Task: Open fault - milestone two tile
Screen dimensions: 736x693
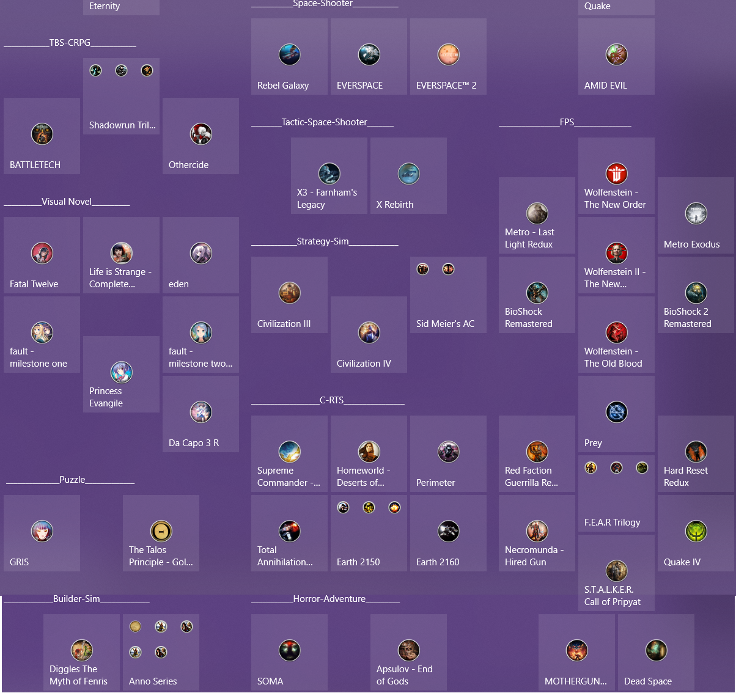Action: [x=201, y=334]
